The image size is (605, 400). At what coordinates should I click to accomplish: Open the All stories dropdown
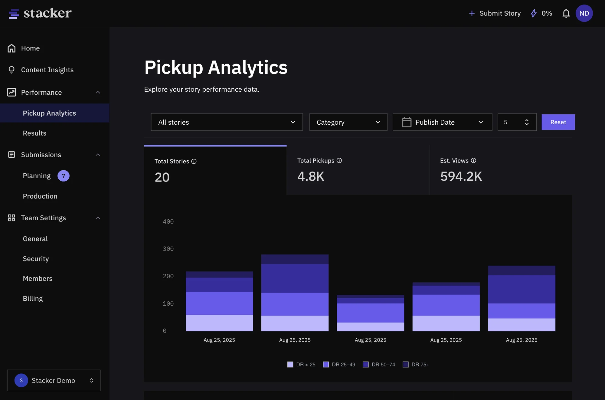tap(227, 122)
